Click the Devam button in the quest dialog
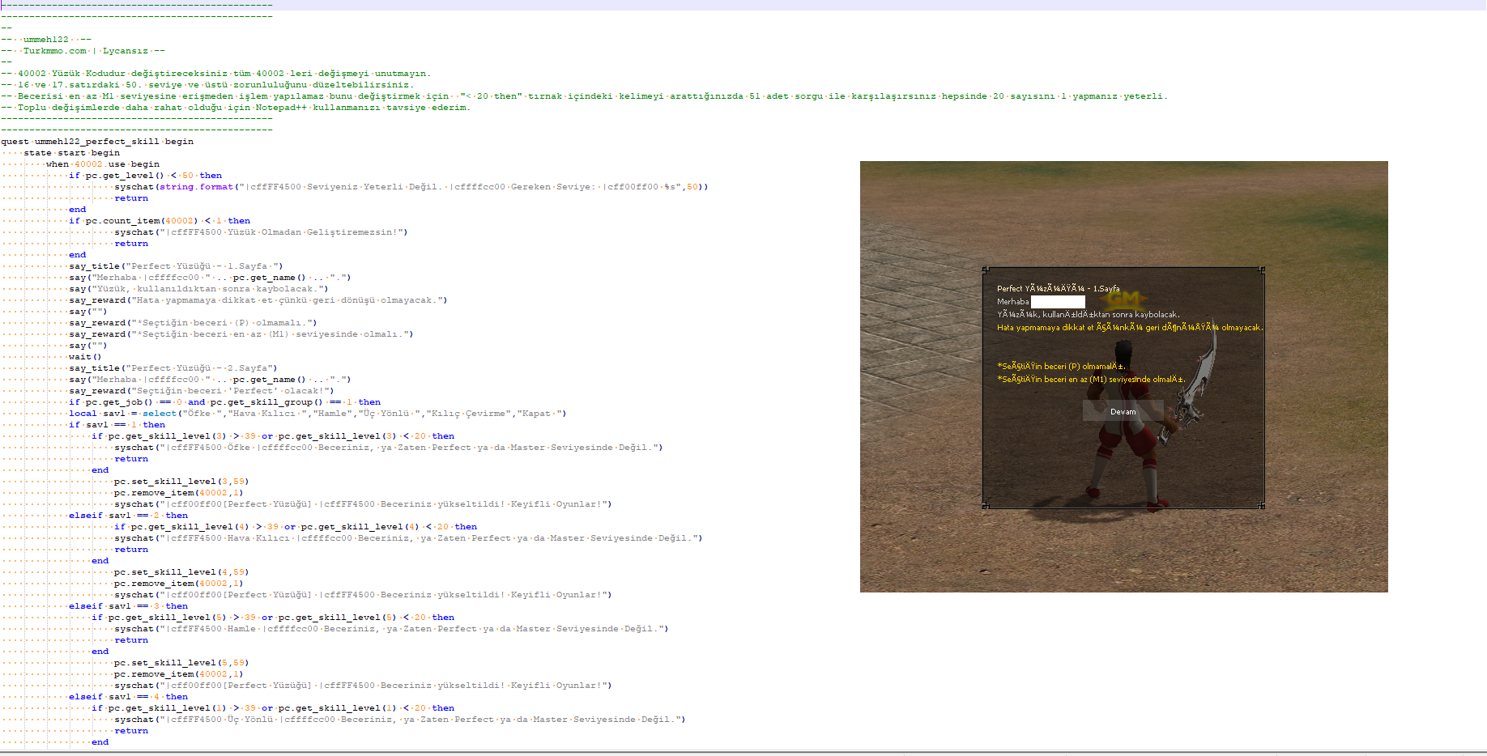 pyautogui.click(x=1123, y=411)
